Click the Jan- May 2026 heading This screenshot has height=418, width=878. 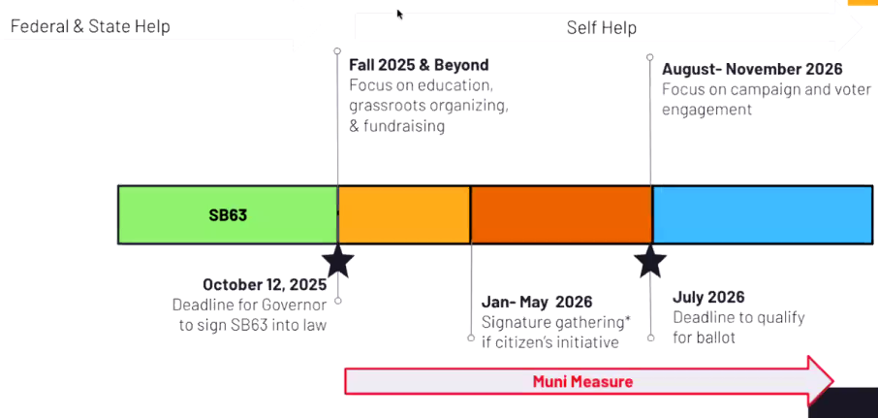click(537, 302)
